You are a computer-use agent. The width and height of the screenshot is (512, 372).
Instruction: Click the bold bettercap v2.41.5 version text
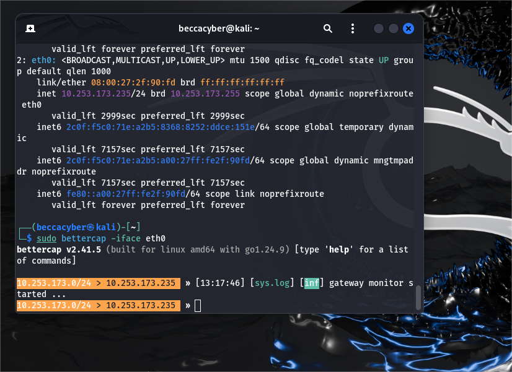click(x=59, y=249)
